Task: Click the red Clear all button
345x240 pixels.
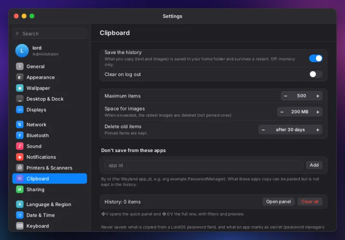Action: [x=310, y=202]
